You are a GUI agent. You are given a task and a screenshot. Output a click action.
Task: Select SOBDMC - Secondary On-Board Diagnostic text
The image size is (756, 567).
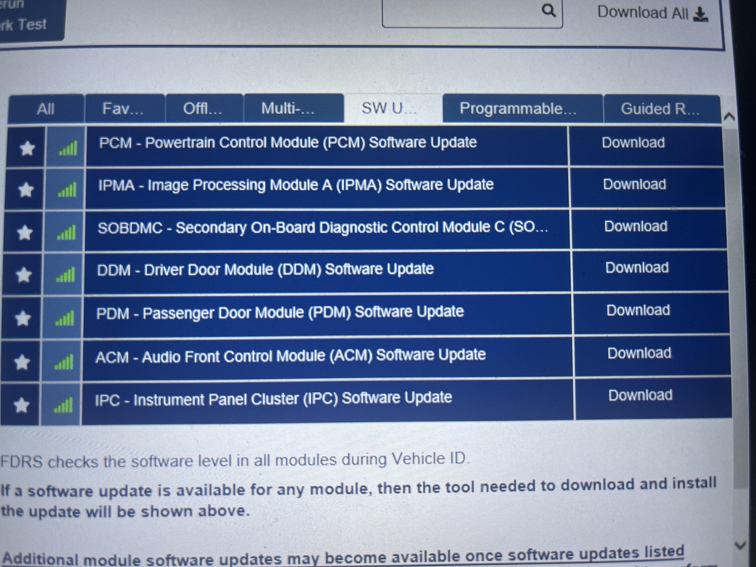coord(323,228)
